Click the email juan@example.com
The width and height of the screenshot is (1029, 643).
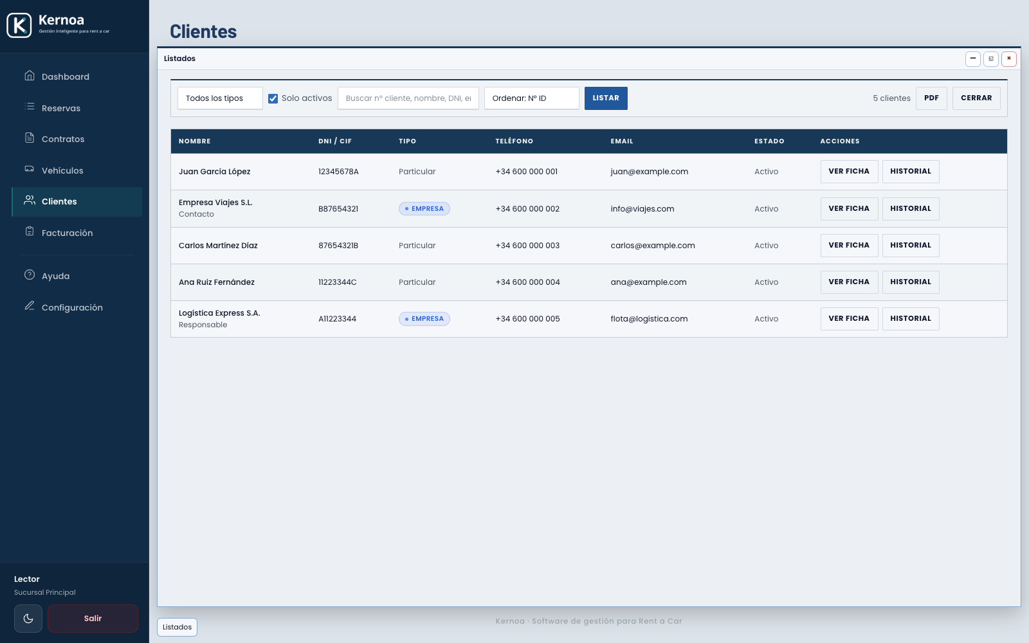click(650, 172)
